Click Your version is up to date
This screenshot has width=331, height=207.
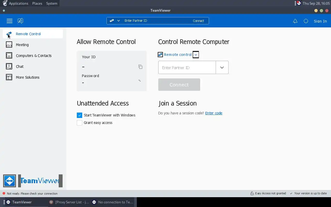(x=310, y=193)
